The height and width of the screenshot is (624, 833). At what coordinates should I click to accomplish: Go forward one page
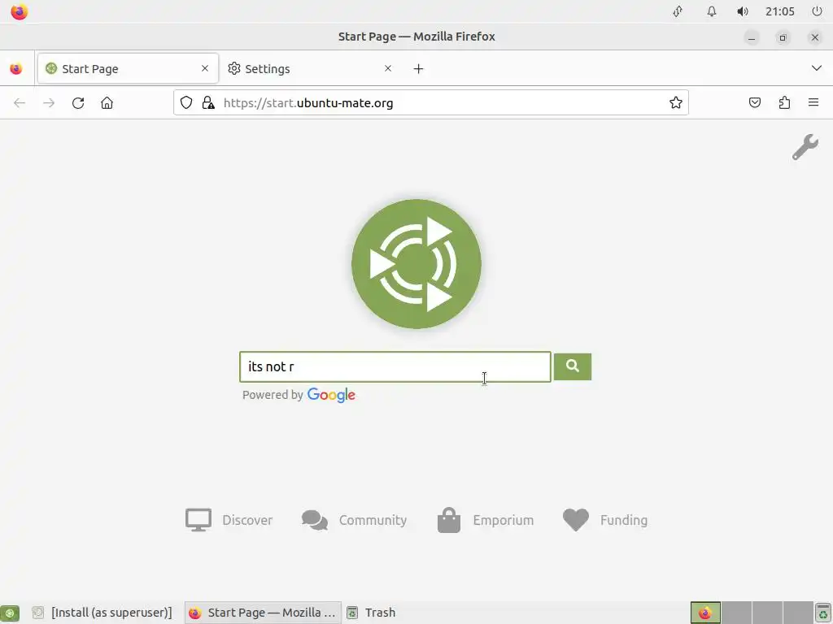tap(49, 103)
